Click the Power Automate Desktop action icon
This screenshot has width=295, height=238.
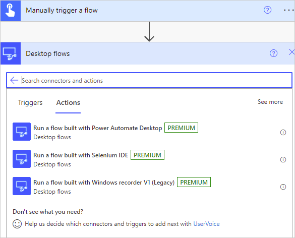[x=22, y=132]
